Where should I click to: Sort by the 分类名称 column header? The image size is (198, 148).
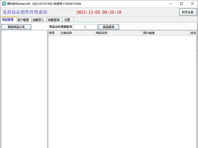pos(77,33)
